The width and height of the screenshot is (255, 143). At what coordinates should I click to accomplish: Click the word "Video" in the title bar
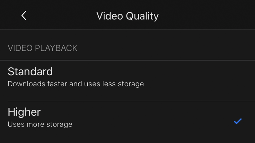(x=109, y=16)
